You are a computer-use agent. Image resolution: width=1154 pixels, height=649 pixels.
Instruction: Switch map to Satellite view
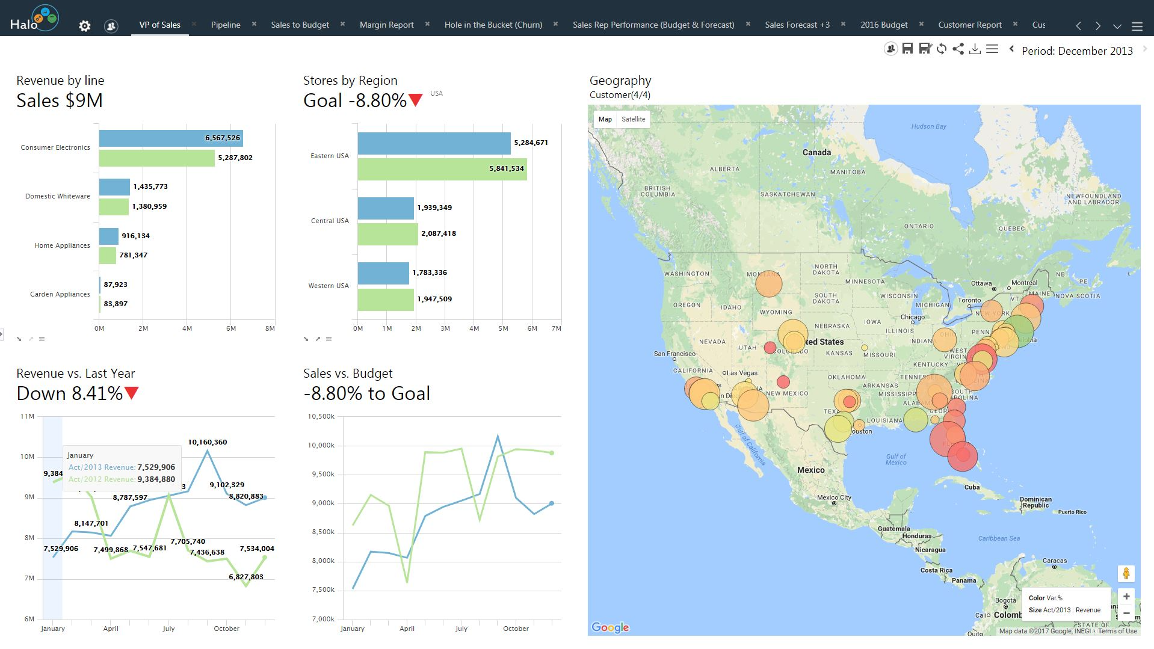[x=633, y=119]
